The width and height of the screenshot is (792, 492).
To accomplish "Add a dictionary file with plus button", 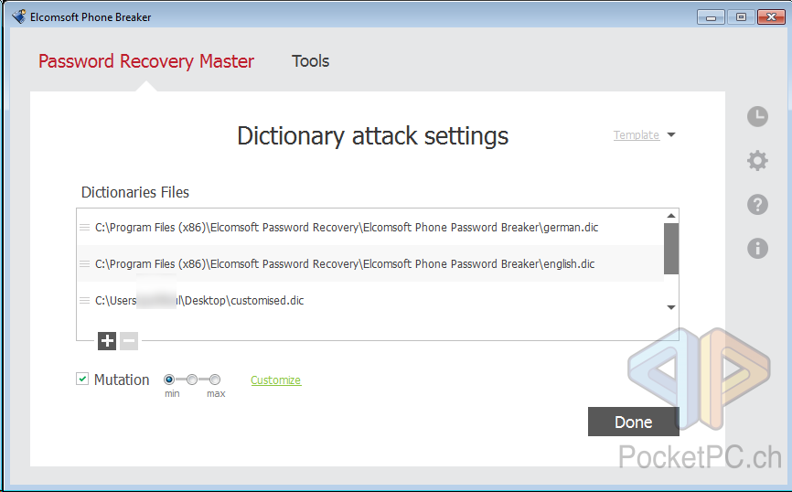I will click(x=107, y=341).
